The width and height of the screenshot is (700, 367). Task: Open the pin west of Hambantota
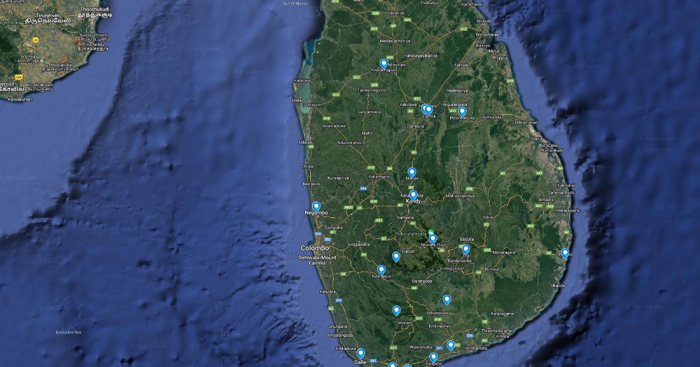tap(451, 345)
